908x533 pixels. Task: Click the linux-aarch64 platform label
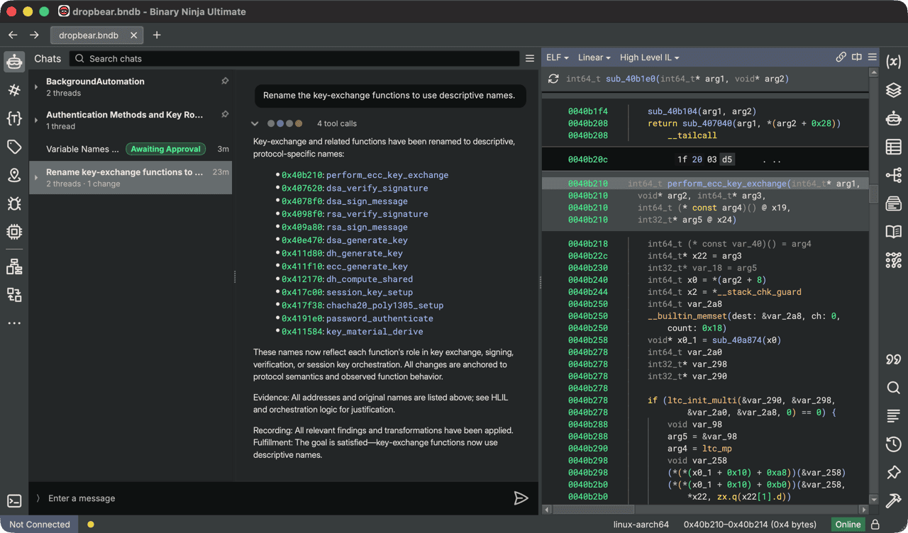[641, 524]
